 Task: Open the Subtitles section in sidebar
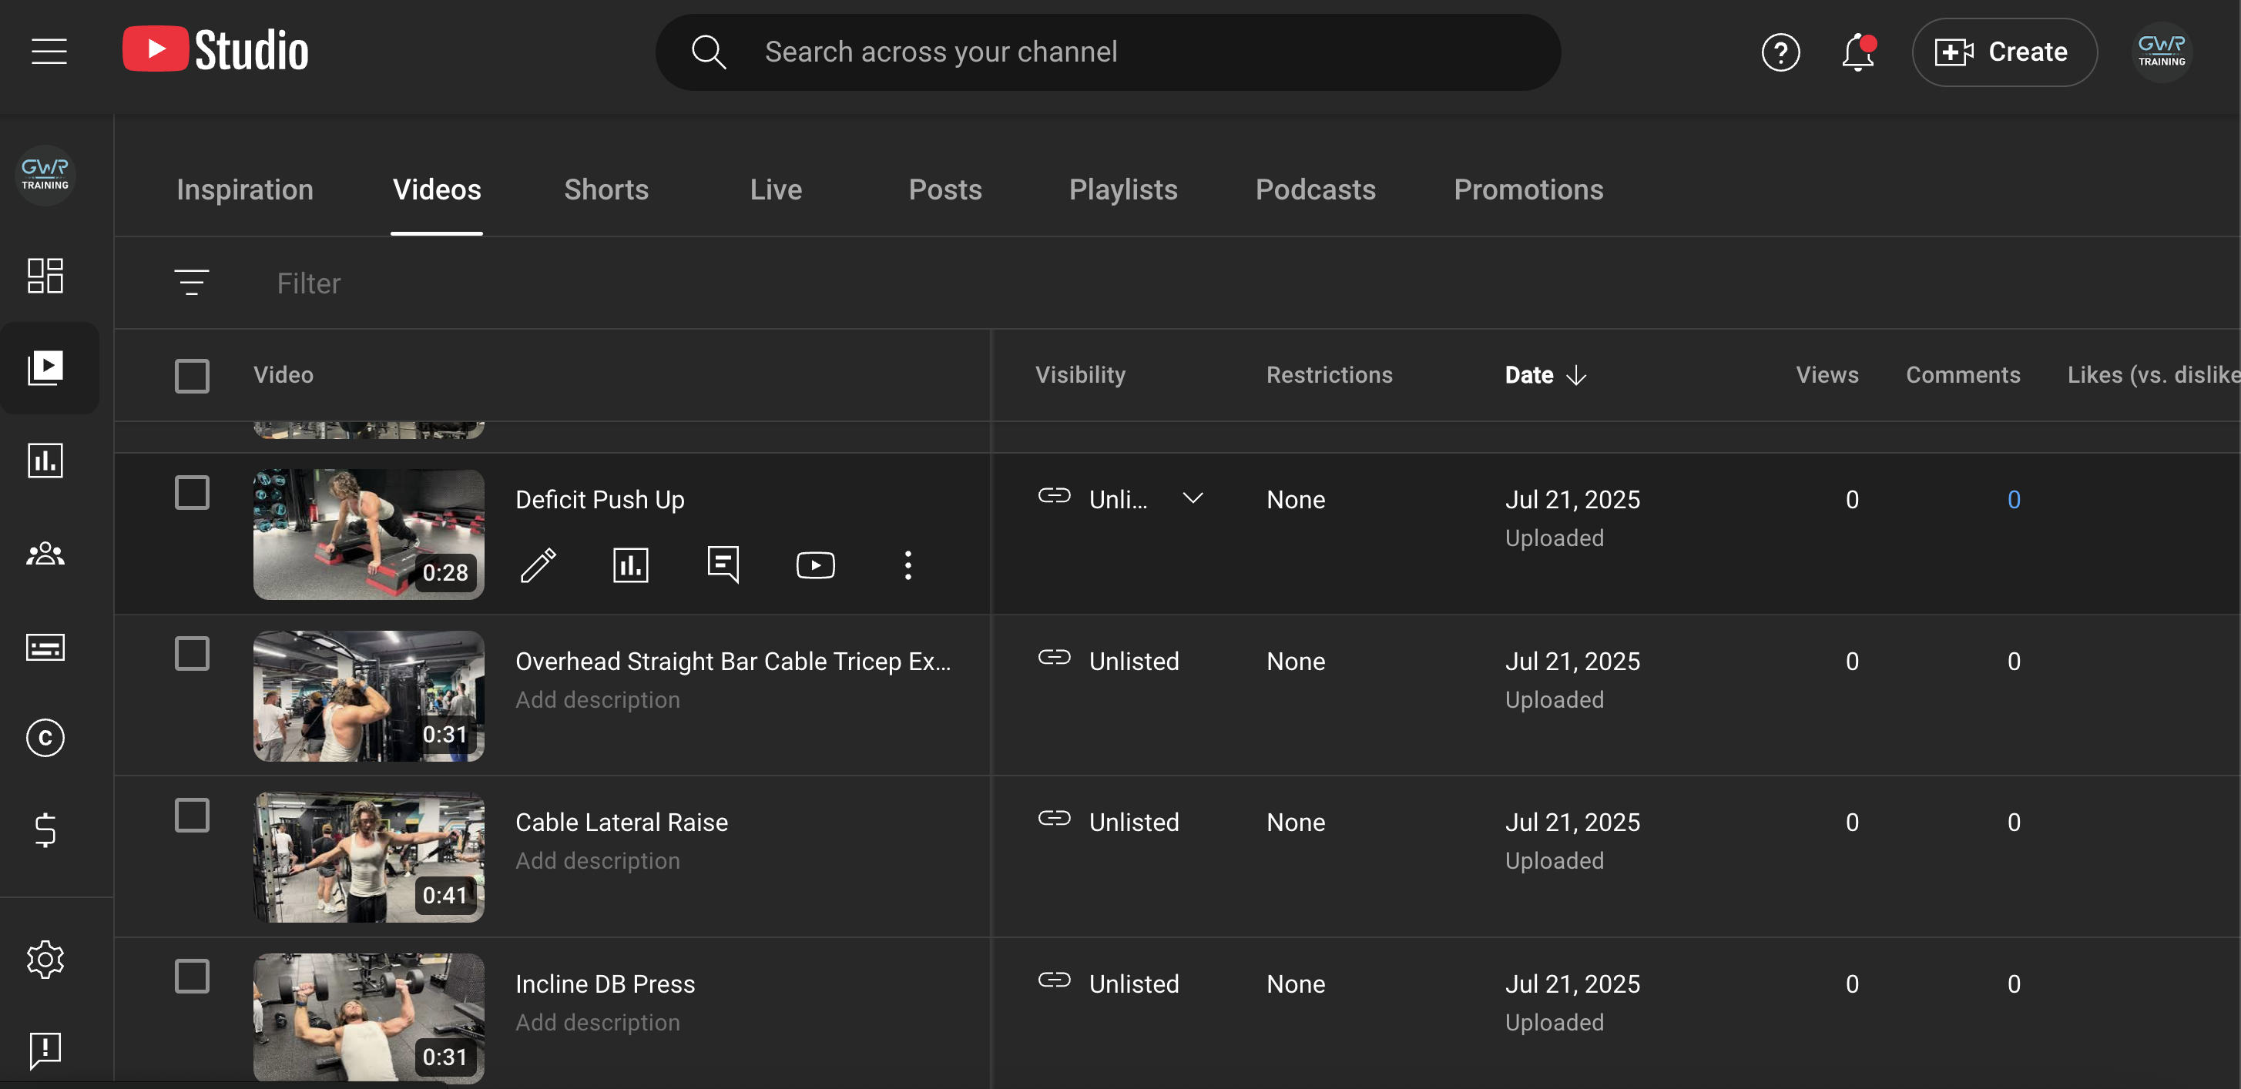coord(45,646)
